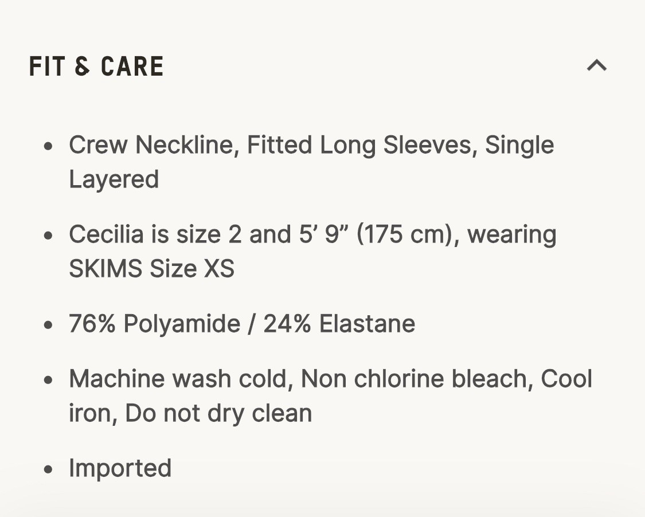Click the bullet before Machine wash cold
645x517 pixels.
(x=49, y=379)
